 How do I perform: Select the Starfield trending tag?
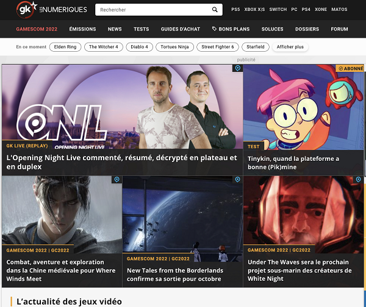(x=256, y=47)
